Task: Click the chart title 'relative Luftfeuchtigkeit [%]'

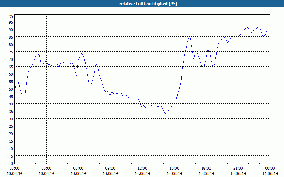Action: point(148,4)
